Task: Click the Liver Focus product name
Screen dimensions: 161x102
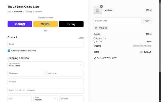Action: [108, 10]
